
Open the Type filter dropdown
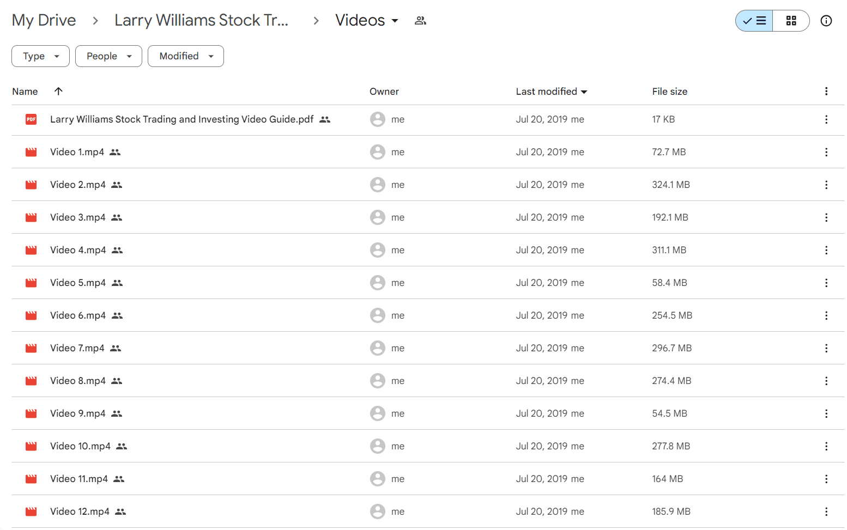pyautogui.click(x=40, y=56)
